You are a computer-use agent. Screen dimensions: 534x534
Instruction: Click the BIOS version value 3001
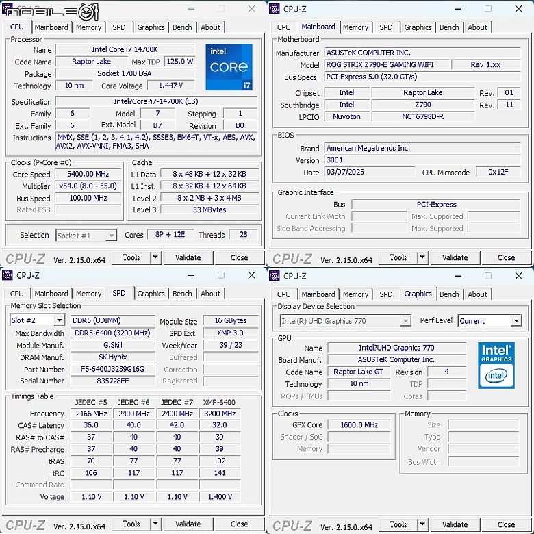pyautogui.click(x=422, y=160)
